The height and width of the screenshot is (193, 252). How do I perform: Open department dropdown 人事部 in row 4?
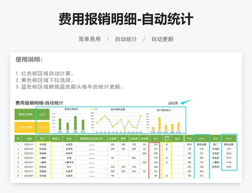click(43, 158)
